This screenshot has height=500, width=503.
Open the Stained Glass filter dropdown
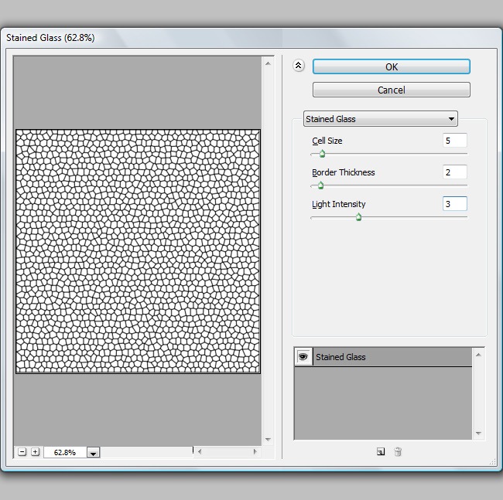380,119
